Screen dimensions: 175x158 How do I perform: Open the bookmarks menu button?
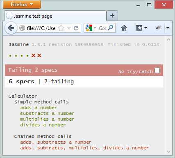click(141, 28)
